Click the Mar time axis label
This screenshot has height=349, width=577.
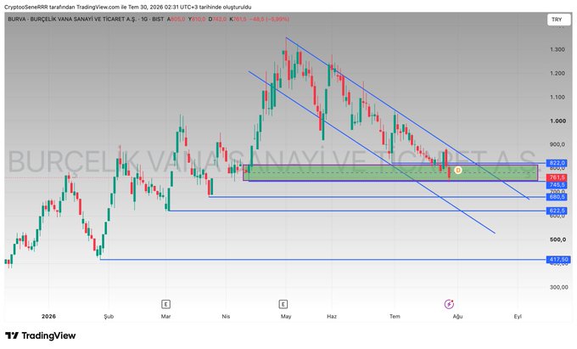(x=166, y=316)
